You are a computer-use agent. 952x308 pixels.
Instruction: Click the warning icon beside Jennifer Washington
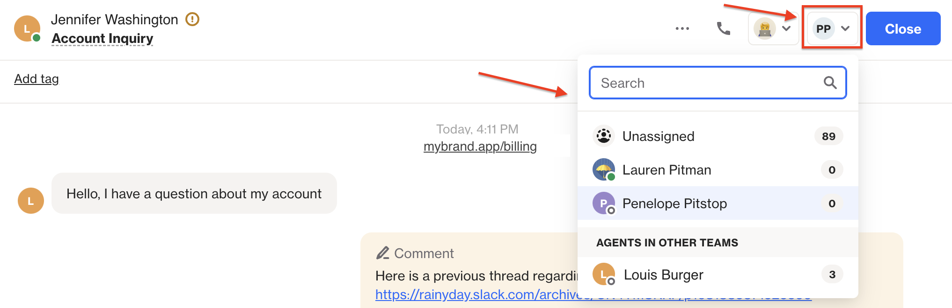pyautogui.click(x=192, y=19)
